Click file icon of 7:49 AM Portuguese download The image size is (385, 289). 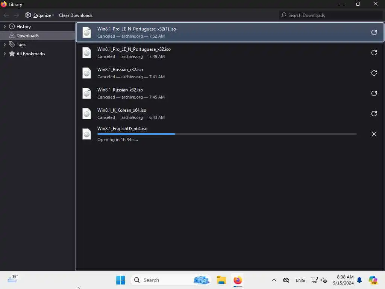point(86,53)
